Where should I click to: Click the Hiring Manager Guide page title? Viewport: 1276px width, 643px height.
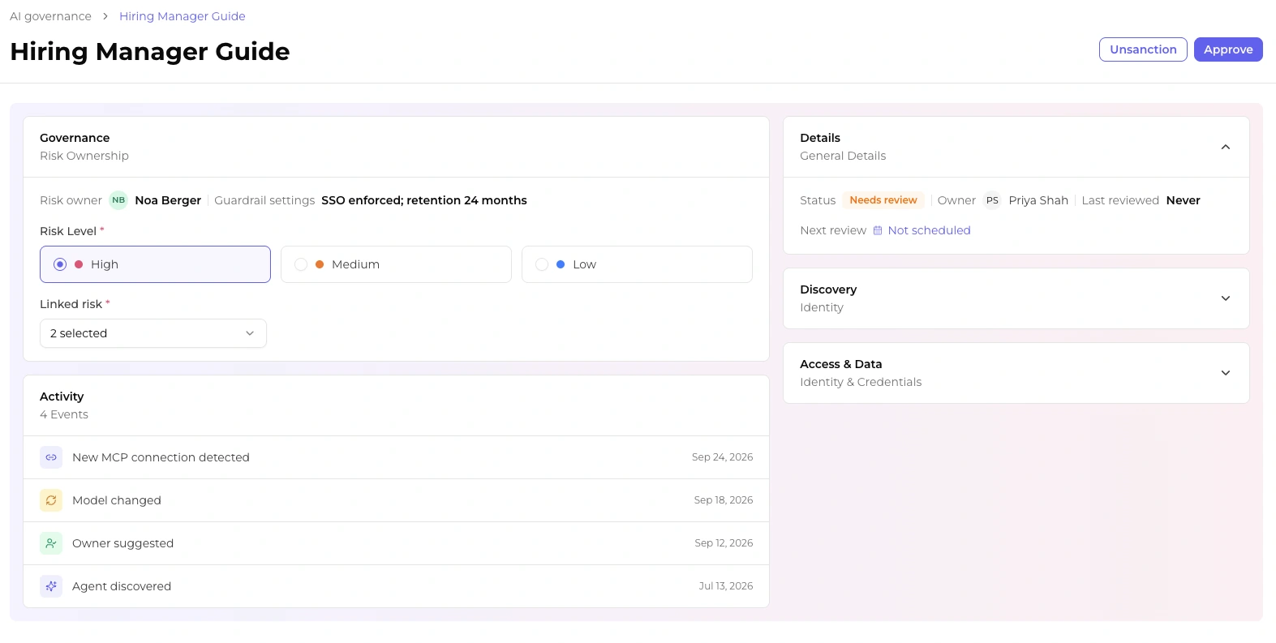(150, 51)
